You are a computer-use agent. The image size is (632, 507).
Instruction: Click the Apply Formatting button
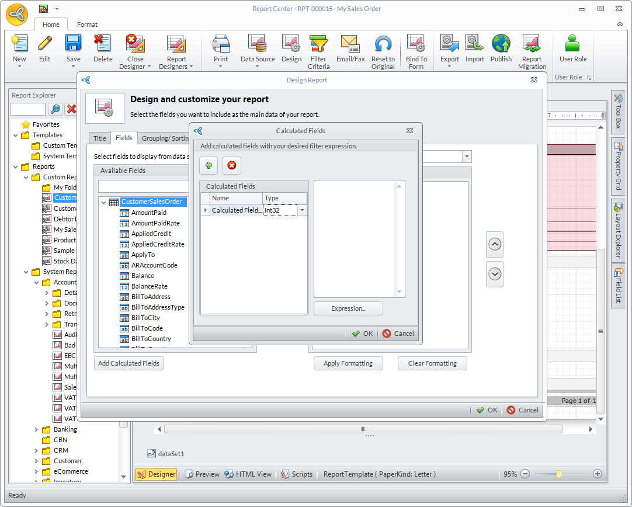point(348,363)
